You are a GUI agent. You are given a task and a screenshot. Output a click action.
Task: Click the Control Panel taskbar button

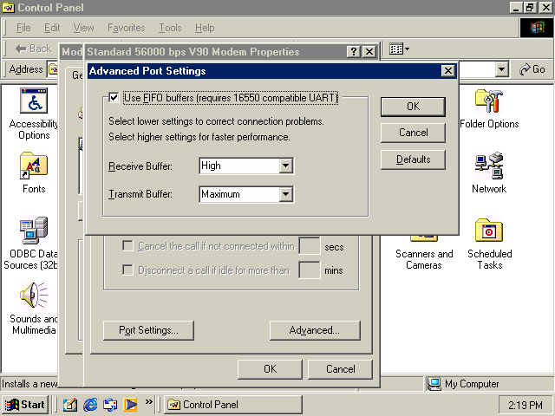(x=233, y=405)
